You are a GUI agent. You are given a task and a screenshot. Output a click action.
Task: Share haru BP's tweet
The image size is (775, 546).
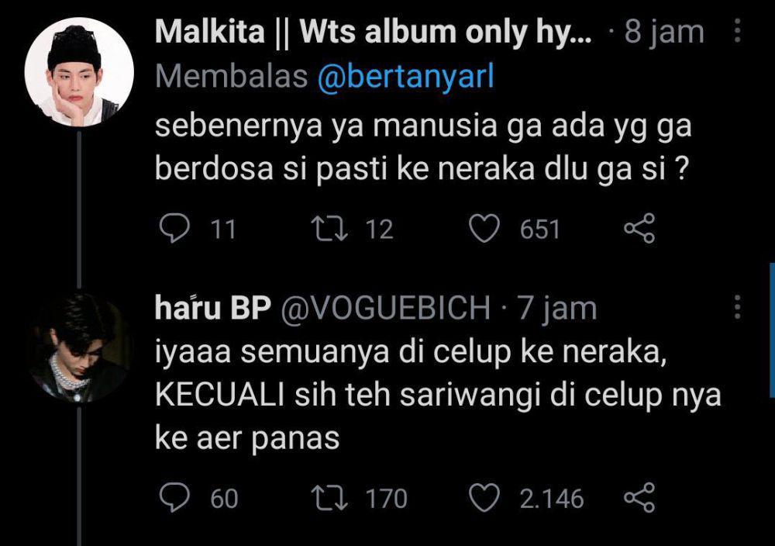(639, 498)
